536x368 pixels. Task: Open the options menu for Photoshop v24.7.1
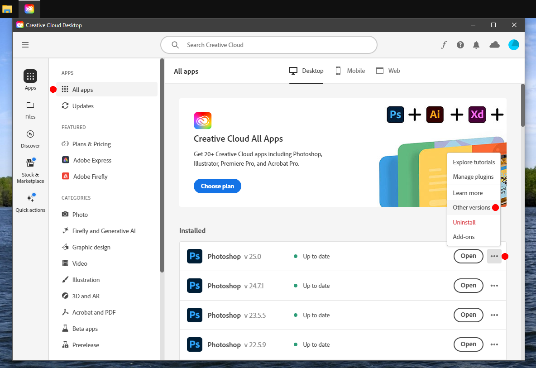point(494,286)
